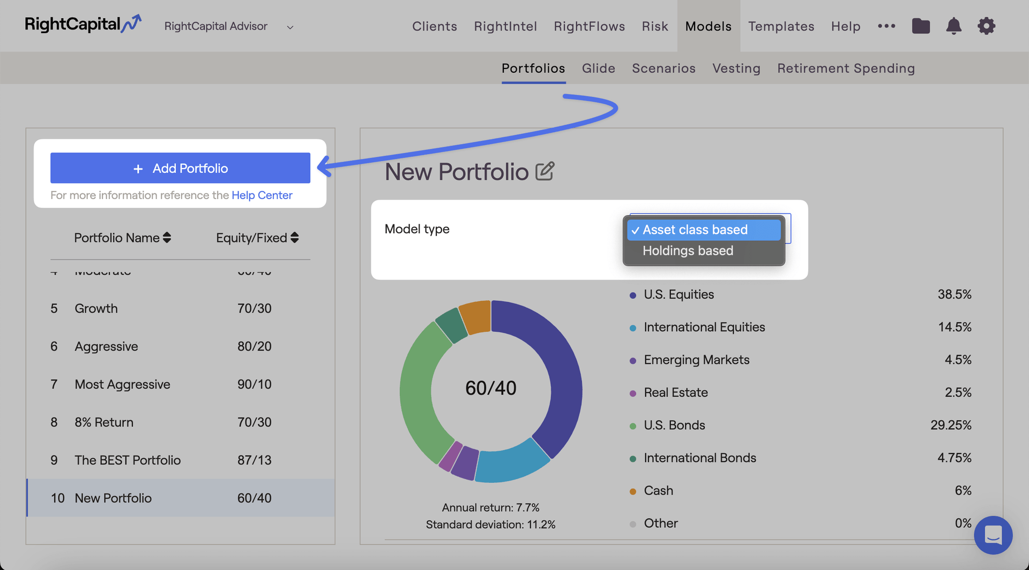
Task: Click the U.S. Equities legend dot
Action: 633,295
